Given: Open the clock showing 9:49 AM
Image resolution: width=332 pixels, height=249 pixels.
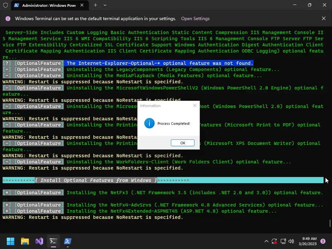Looking at the screenshot, I should coord(308,241).
